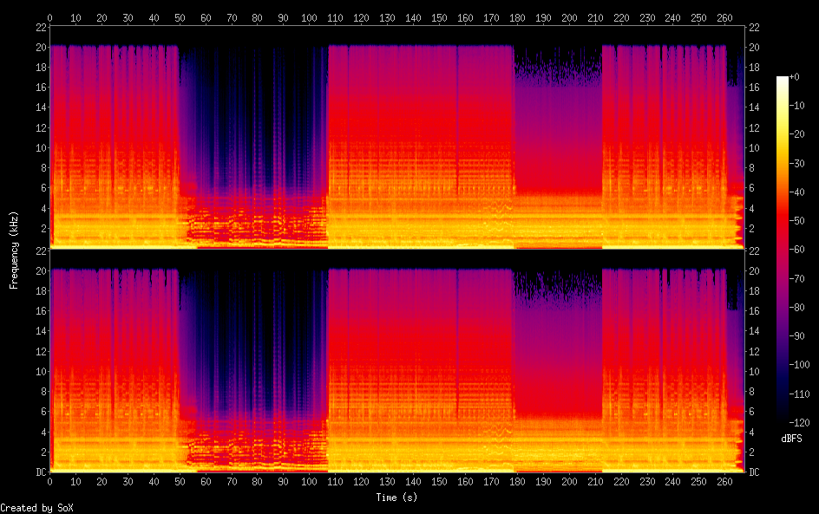Click the "0" tick on the bottom time axis
The height and width of the screenshot is (514, 819).
(49, 482)
